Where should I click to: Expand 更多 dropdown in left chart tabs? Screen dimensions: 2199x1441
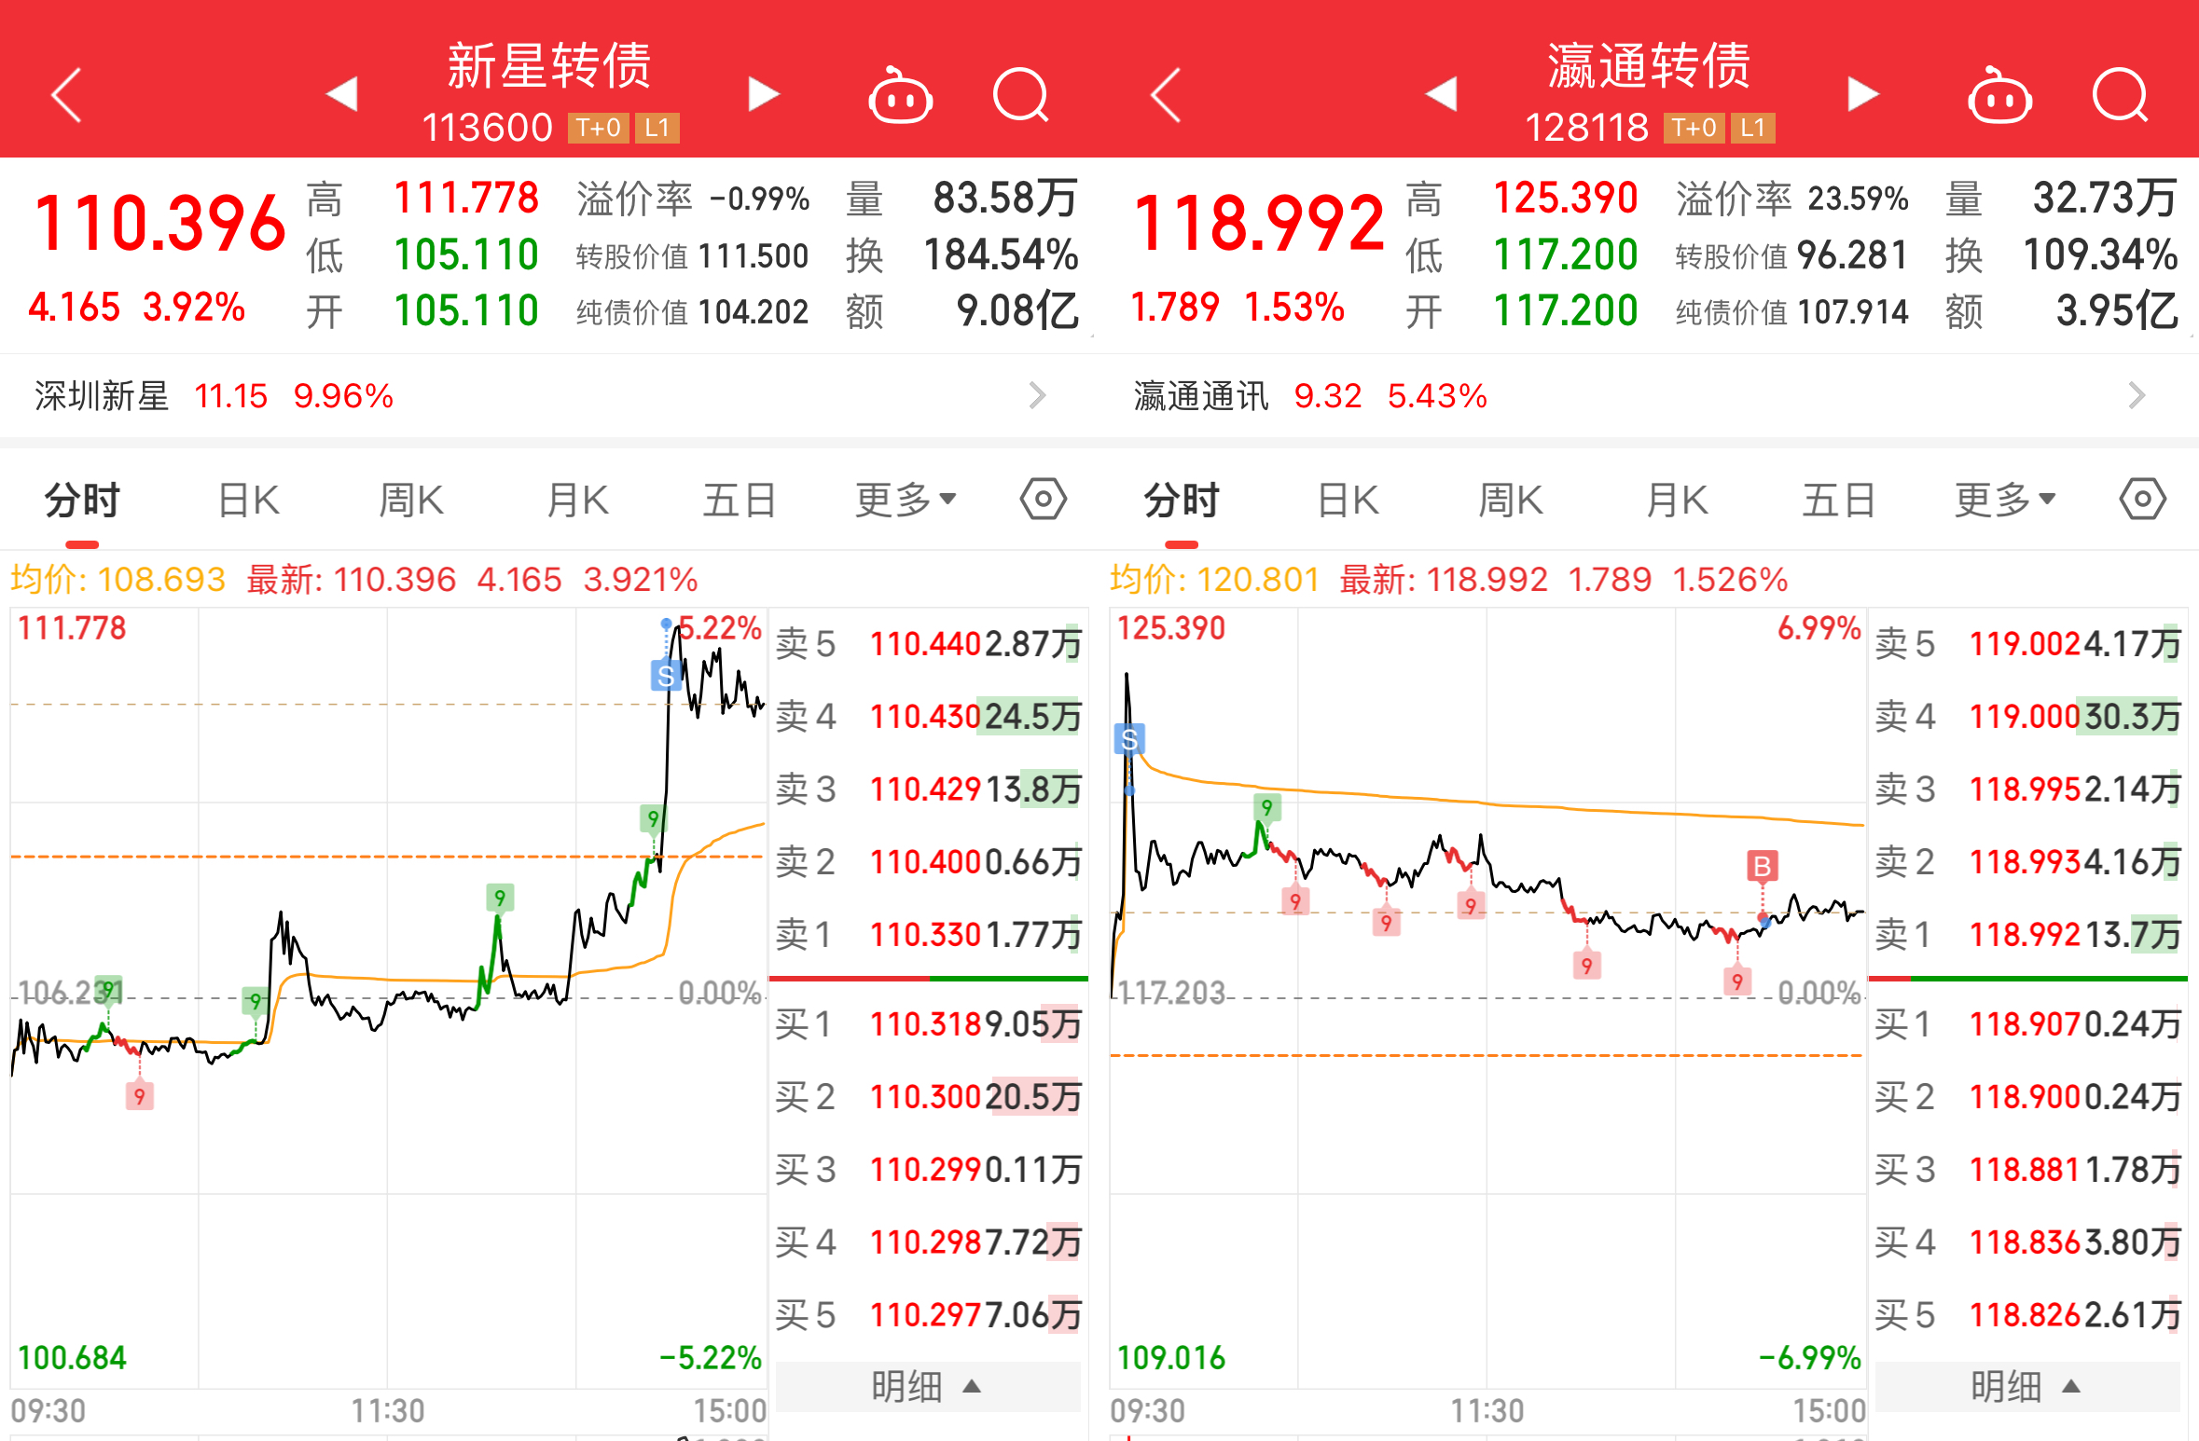click(906, 500)
